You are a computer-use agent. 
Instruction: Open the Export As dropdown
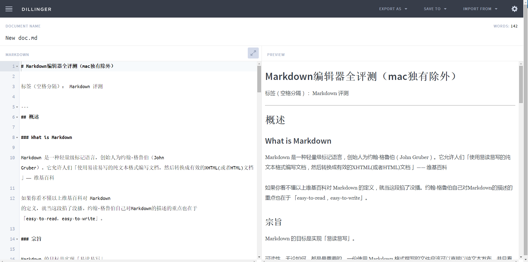[x=393, y=9]
